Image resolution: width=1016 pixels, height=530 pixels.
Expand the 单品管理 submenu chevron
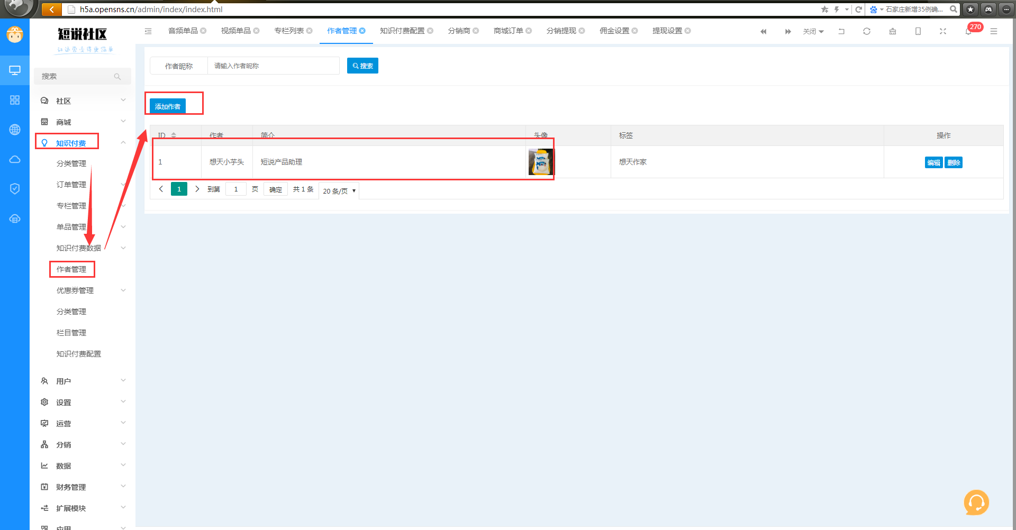[x=123, y=227]
